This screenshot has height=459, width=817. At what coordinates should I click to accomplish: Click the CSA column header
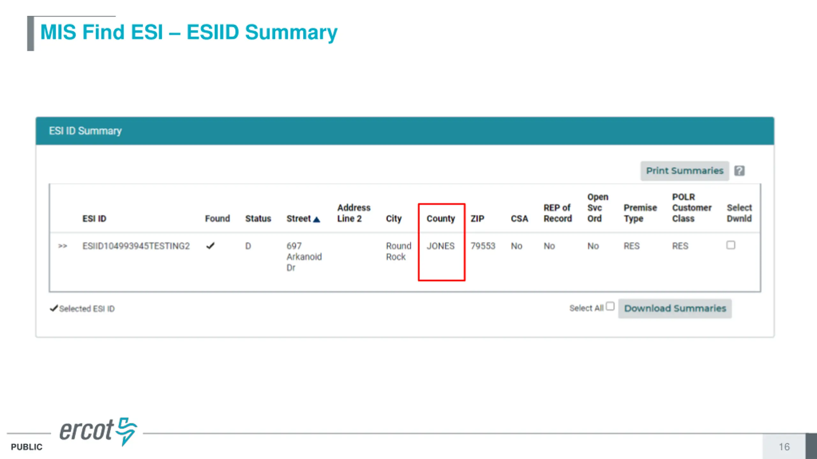pyautogui.click(x=519, y=219)
